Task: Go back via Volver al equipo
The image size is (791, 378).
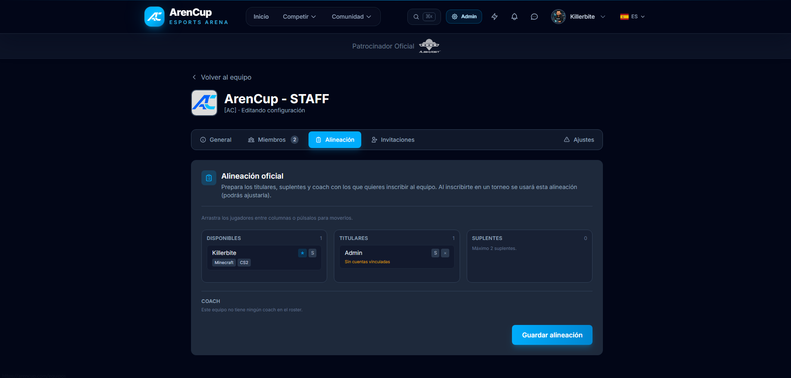Action: tap(222, 77)
